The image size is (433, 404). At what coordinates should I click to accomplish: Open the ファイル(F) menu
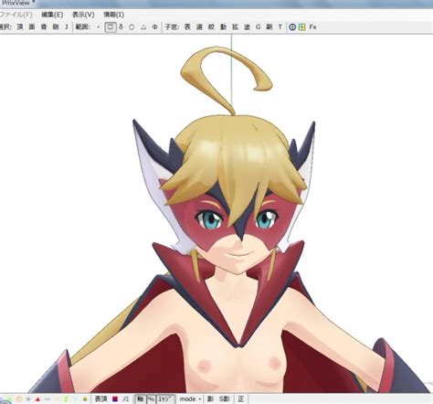point(16,15)
